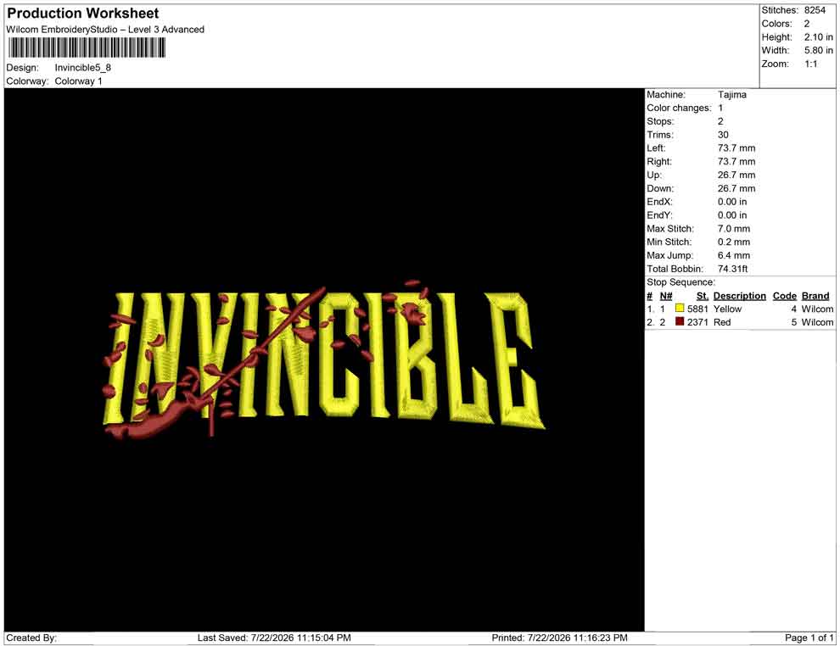
Task: Click stitch count '5881' in Yellow row
Action: 697,309
